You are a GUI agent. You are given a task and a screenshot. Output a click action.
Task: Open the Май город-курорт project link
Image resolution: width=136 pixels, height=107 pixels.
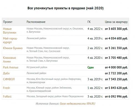click(x=10, y=40)
